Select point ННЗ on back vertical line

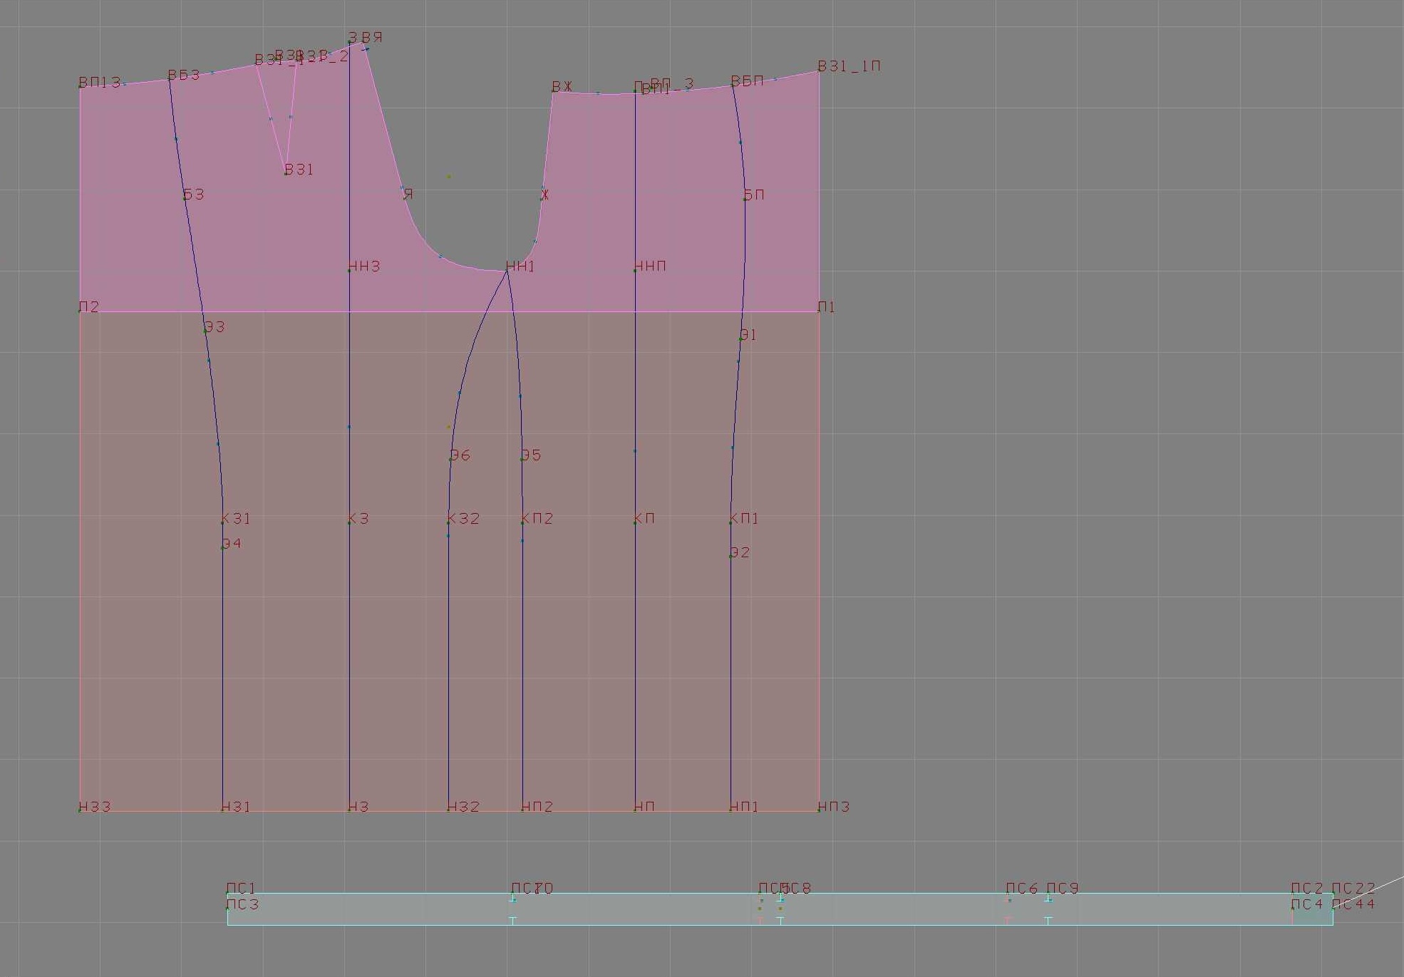(349, 271)
